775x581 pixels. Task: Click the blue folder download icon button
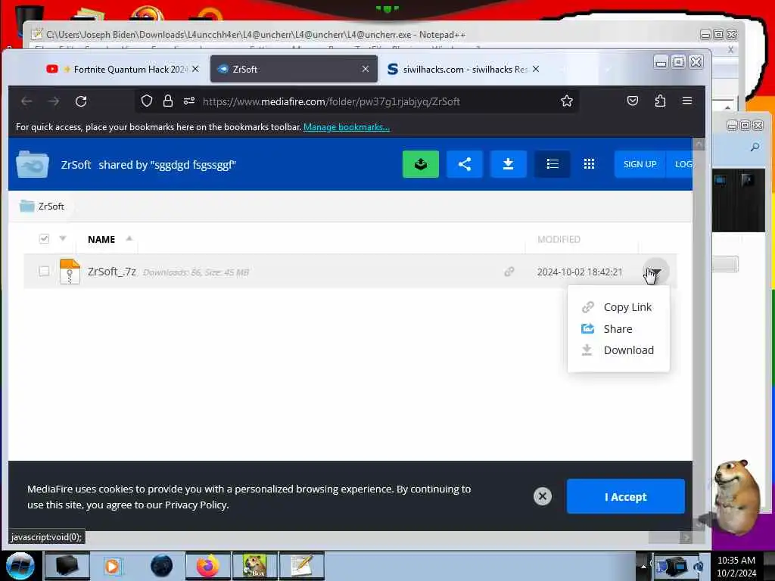tap(508, 164)
